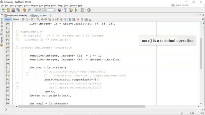The image size is (205, 115).
Task: Click the Shift Line Right icon
Action: [x=74, y=19]
